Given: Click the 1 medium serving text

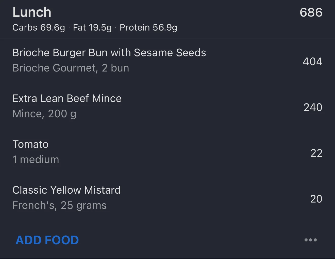Looking at the screenshot, I should coord(36,160).
